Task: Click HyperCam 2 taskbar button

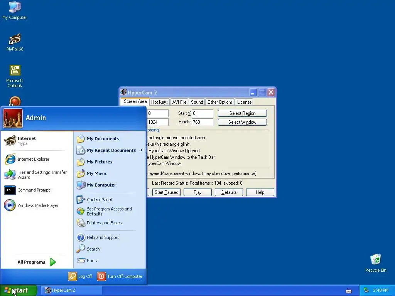Action: (x=72, y=290)
